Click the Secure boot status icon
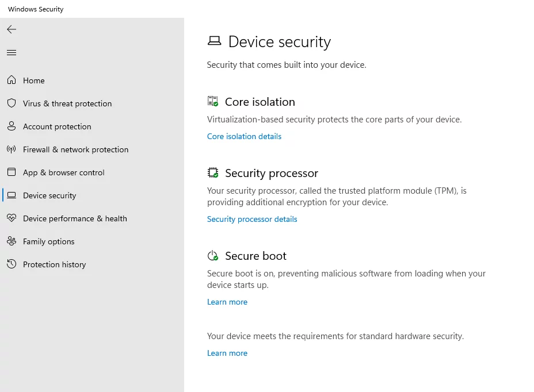Screen dimensions: 534x392 [212, 255]
